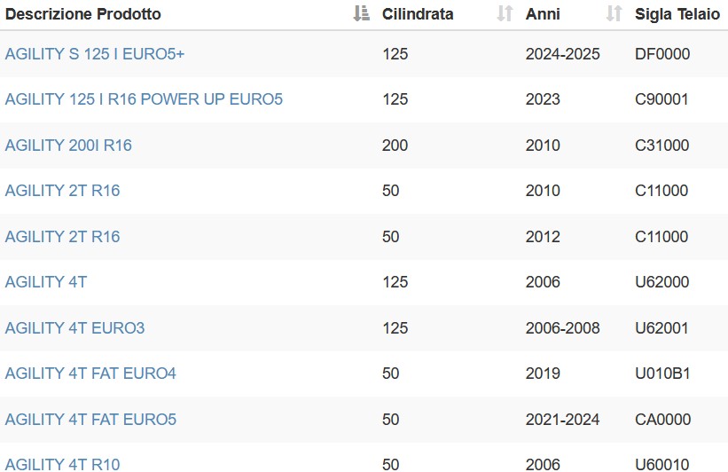Select the row with frame code U010B1
Screen dimensions: 728x472
(364, 373)
